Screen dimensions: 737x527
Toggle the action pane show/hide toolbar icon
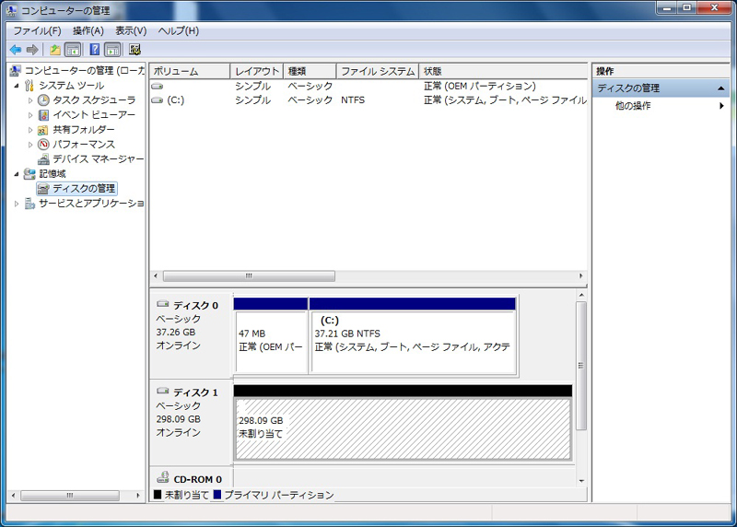112,50
